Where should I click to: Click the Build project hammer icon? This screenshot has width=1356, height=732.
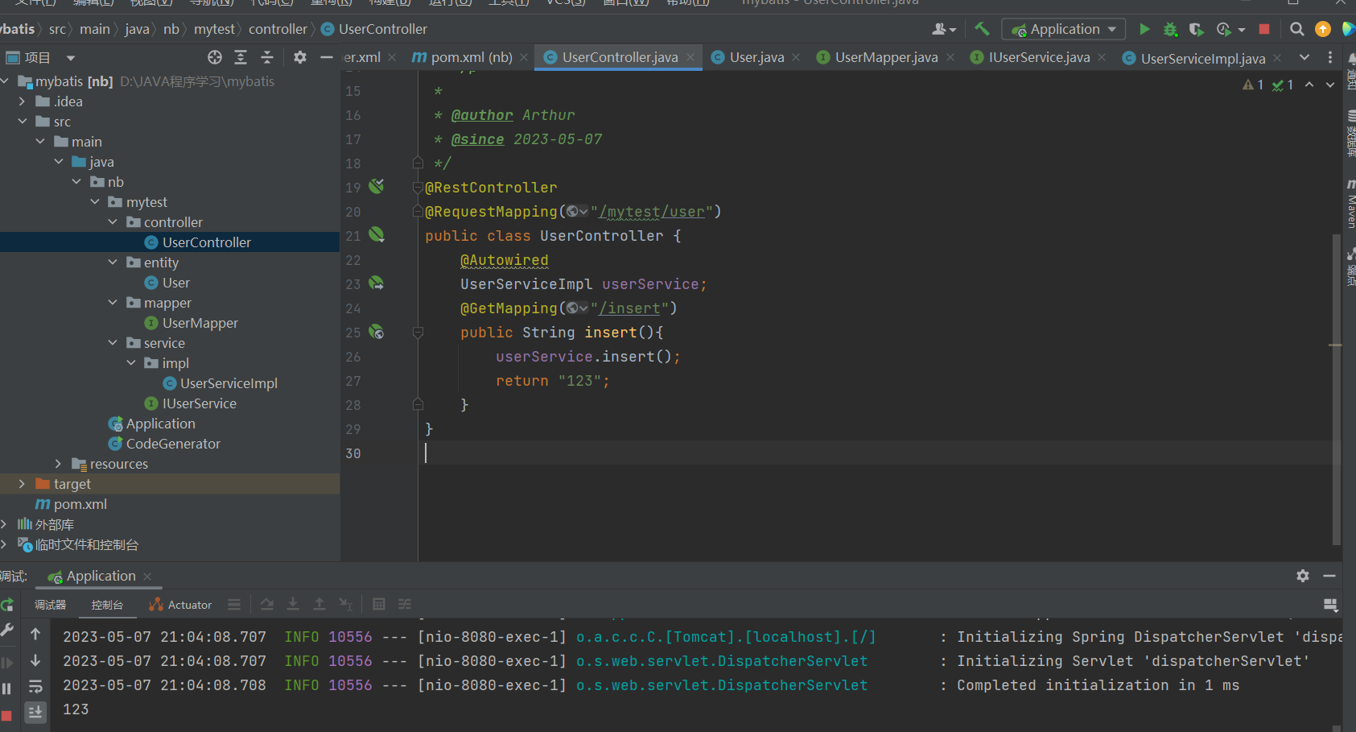tap(982, 29)
